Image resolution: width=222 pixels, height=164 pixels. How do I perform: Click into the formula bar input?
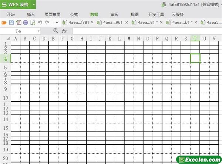point(147,31)
